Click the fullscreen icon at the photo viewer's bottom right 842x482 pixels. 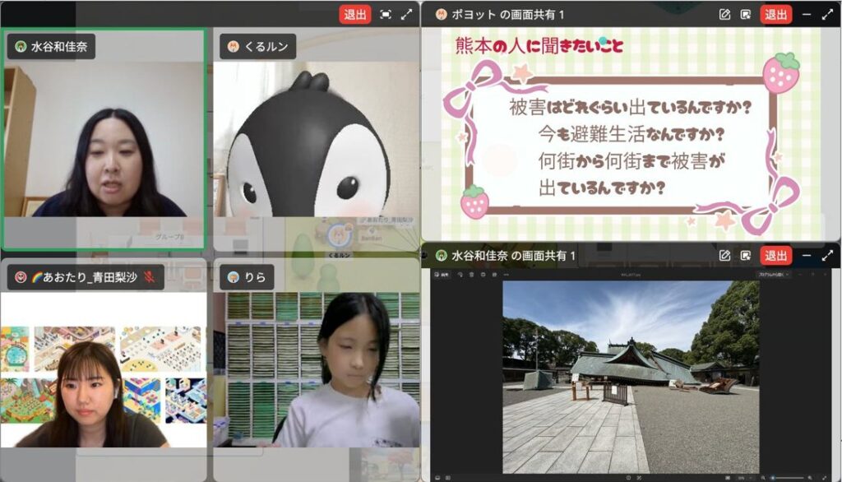[824, 477]
